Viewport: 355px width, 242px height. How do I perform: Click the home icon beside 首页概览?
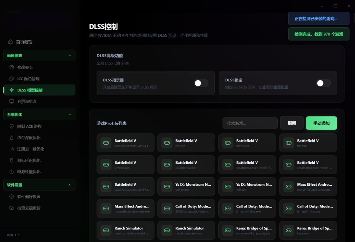click(x=11, y=42)
